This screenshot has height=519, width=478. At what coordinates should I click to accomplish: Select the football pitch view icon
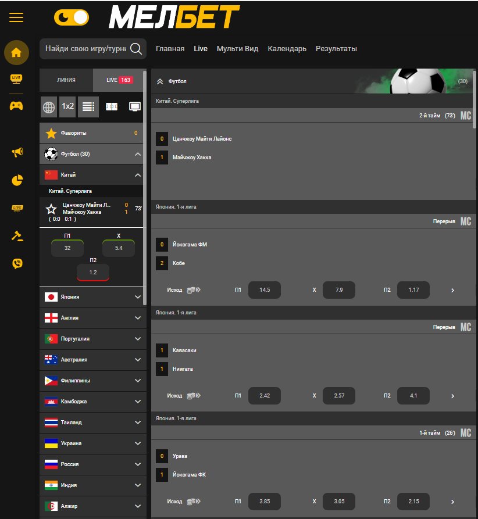coord(111,106)
